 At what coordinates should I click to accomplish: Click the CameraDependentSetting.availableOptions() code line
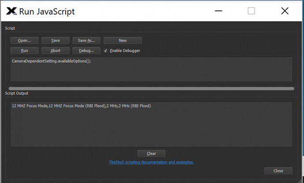click(51, 61)
